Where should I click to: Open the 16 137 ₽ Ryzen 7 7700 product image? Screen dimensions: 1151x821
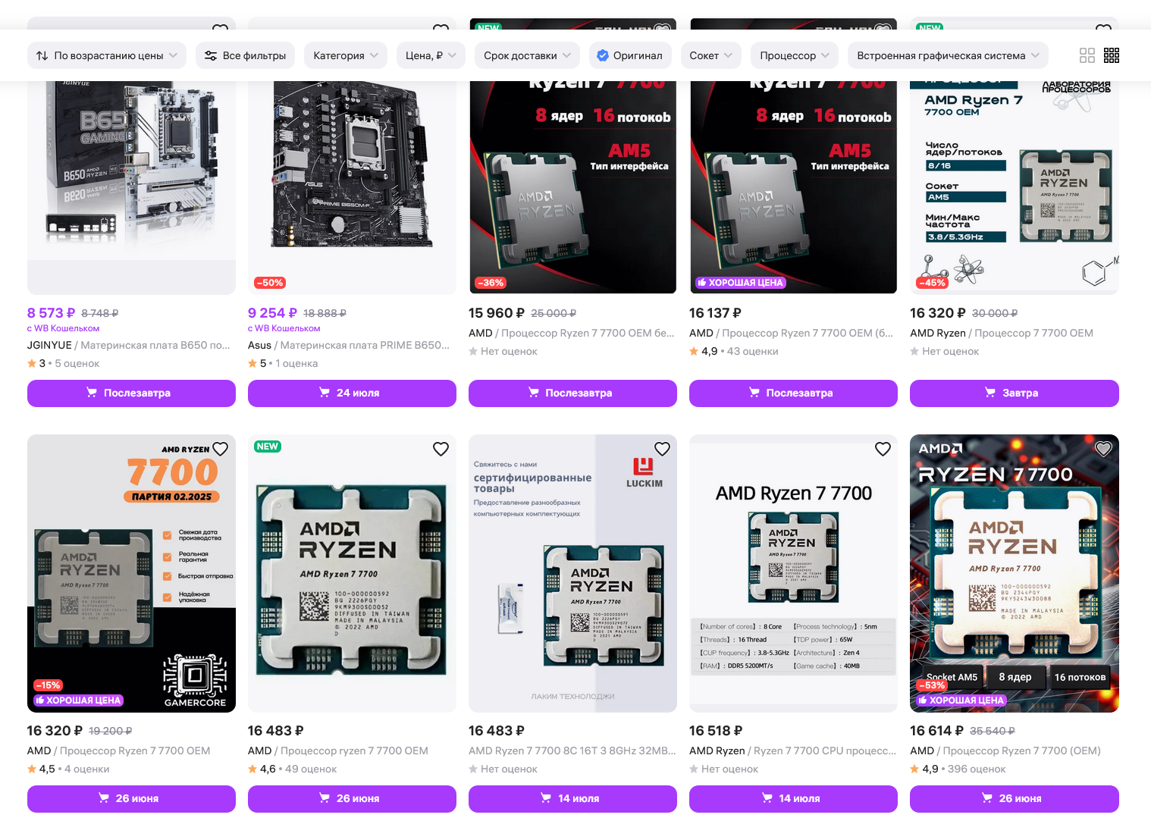click(793, 187)
